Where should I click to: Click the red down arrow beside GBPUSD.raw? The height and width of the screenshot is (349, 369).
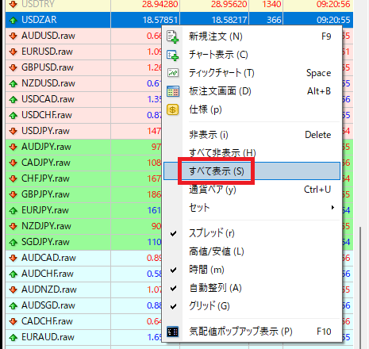13,67
